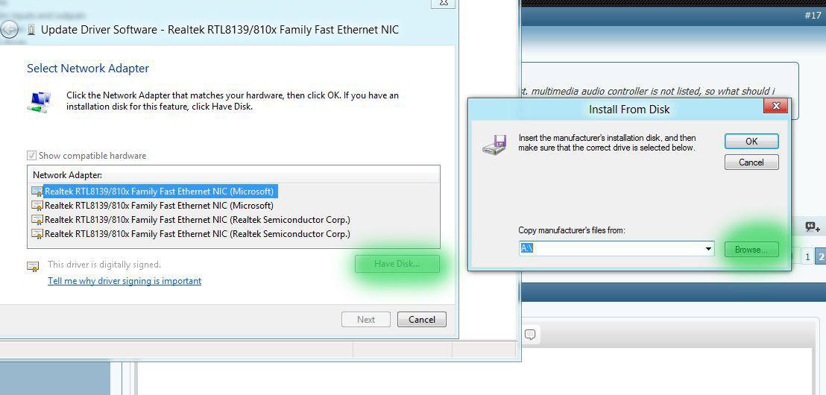The image size is (826, 395).
Task: Click certificate icon of first Realtek Microsoft driver
Action: (x=37, y=192)
